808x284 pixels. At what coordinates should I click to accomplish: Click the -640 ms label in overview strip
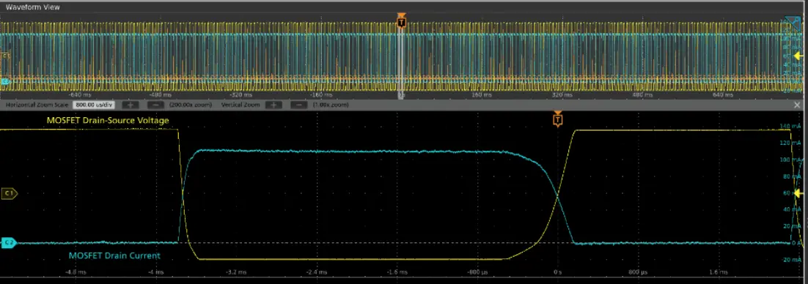point(79,94)
